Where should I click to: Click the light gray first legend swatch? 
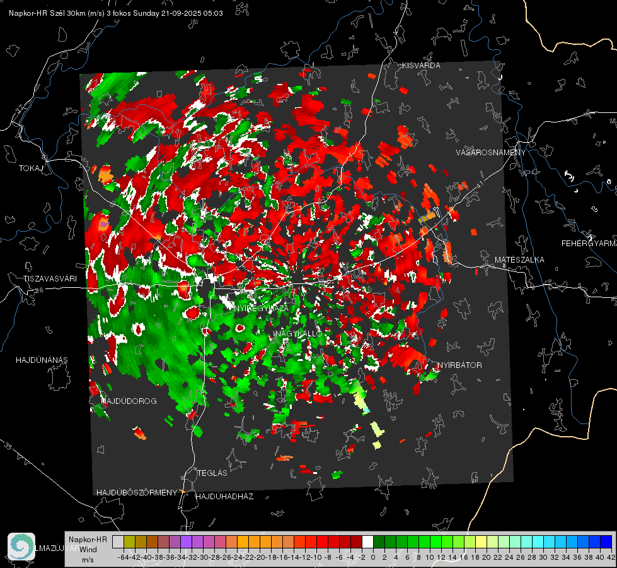[118, 541]
